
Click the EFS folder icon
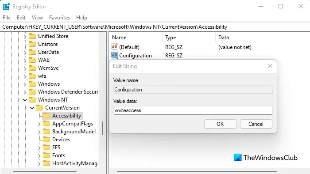point(46,148)
